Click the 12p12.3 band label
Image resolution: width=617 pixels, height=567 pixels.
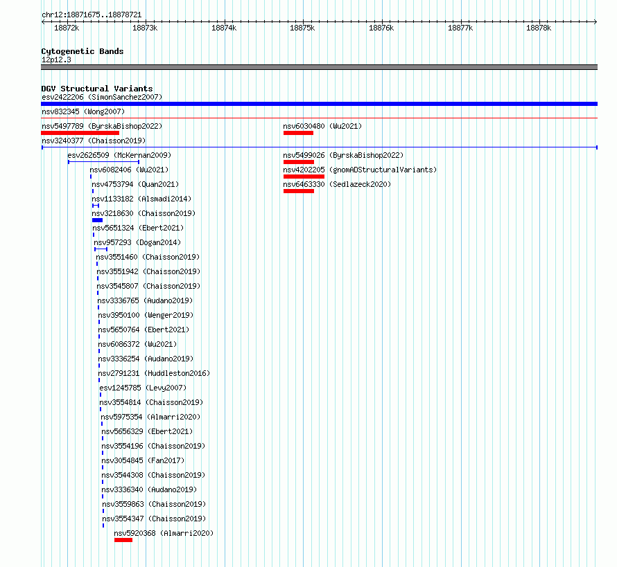pyautogui.click(x=56, y=60)
